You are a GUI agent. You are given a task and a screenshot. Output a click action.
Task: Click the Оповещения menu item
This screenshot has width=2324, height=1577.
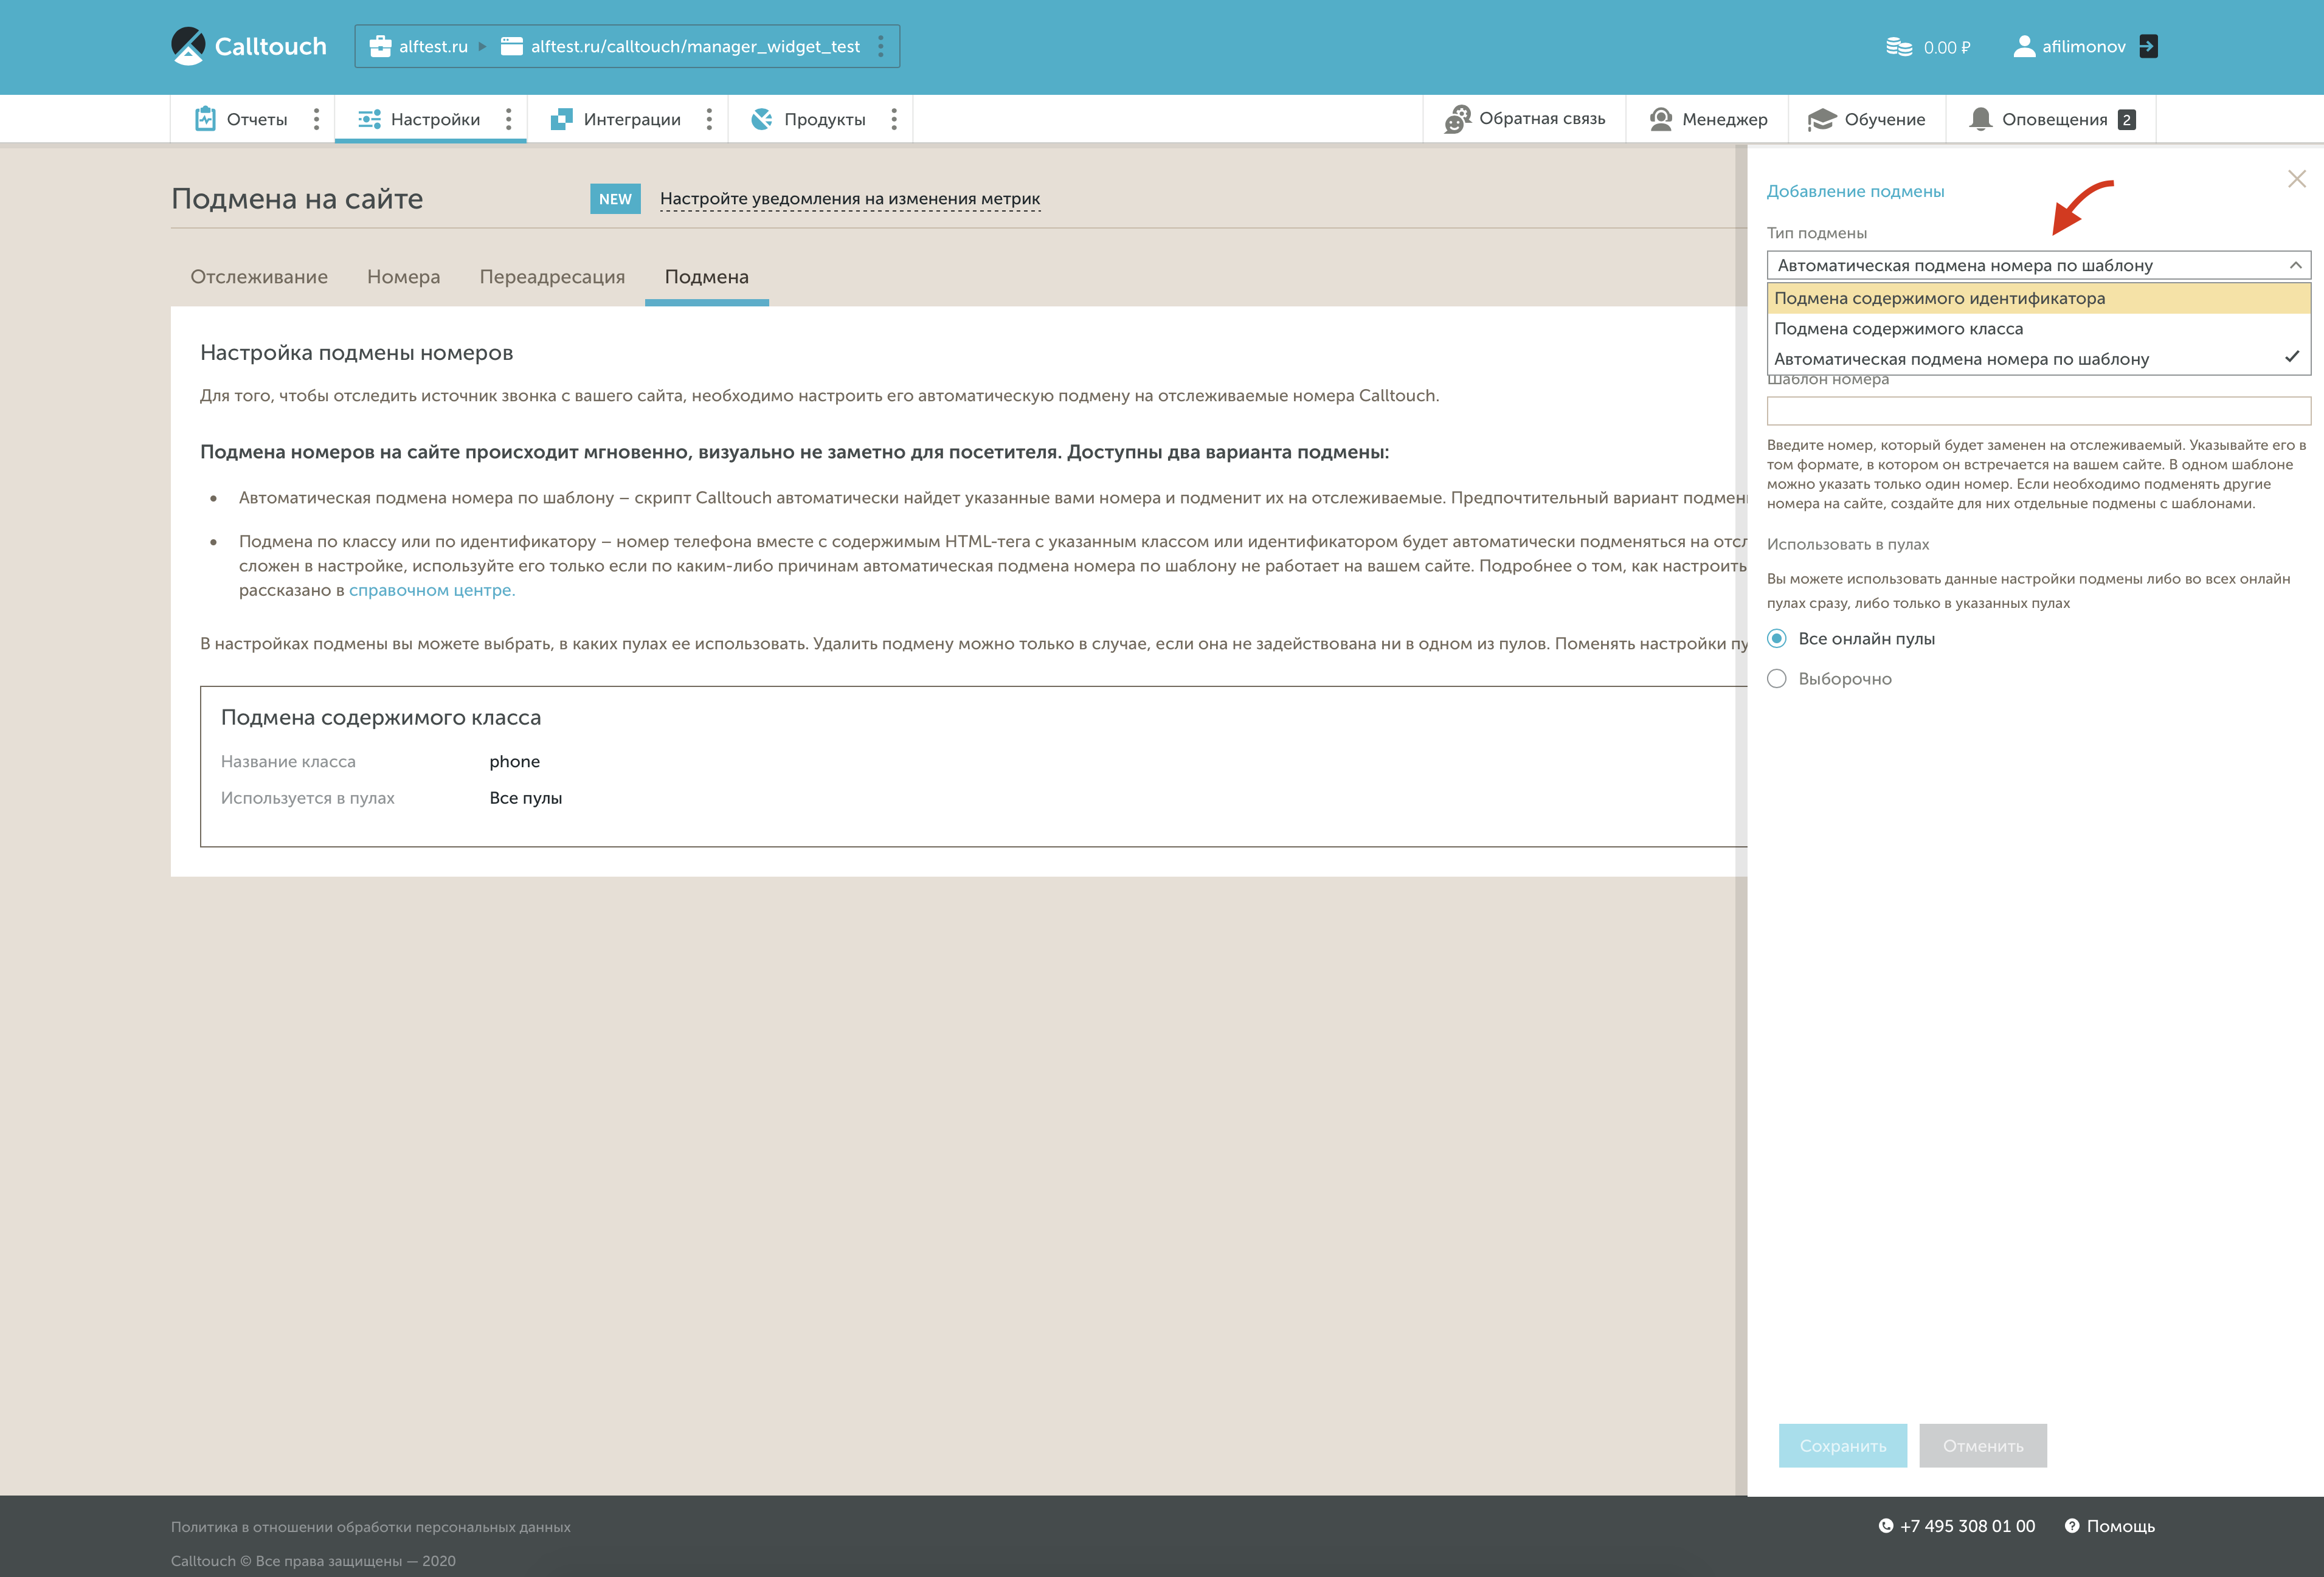coord(2051,119)
